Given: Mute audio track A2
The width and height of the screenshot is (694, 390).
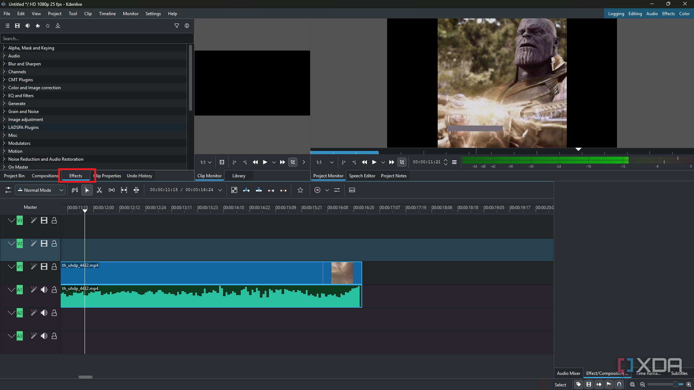Looking at the screenshot, I should click(x=44, y=313).
